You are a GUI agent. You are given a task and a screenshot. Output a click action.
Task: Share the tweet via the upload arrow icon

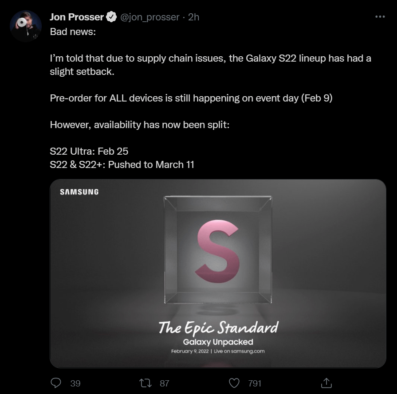point(326,383)
